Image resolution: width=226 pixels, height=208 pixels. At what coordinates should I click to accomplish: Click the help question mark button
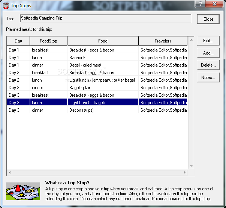(201, 3)
